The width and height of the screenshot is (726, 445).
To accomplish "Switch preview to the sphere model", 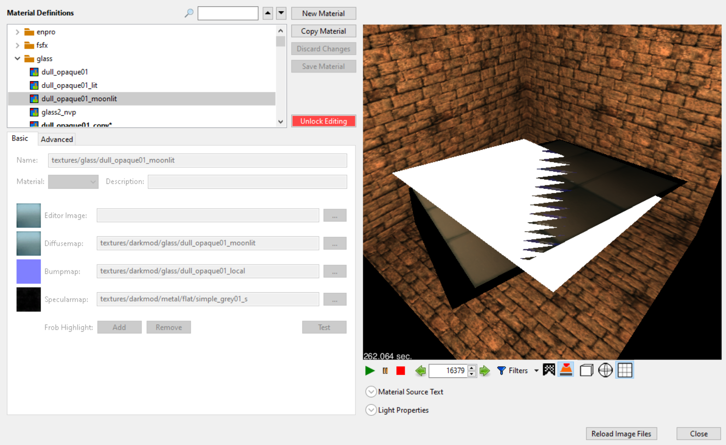I will tap(605, 370).
